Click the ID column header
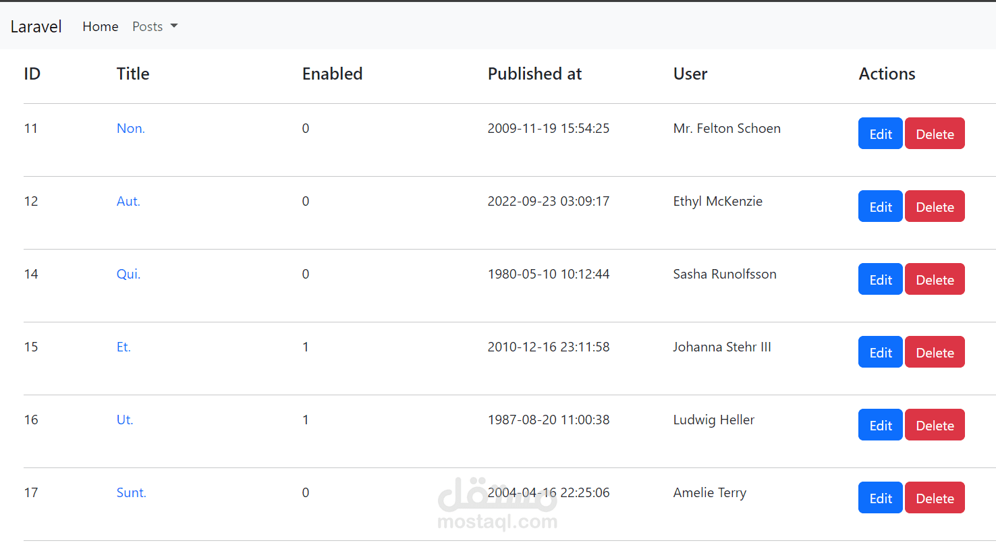The width and height of the screenshot is (996, 543). pos(32,74)
